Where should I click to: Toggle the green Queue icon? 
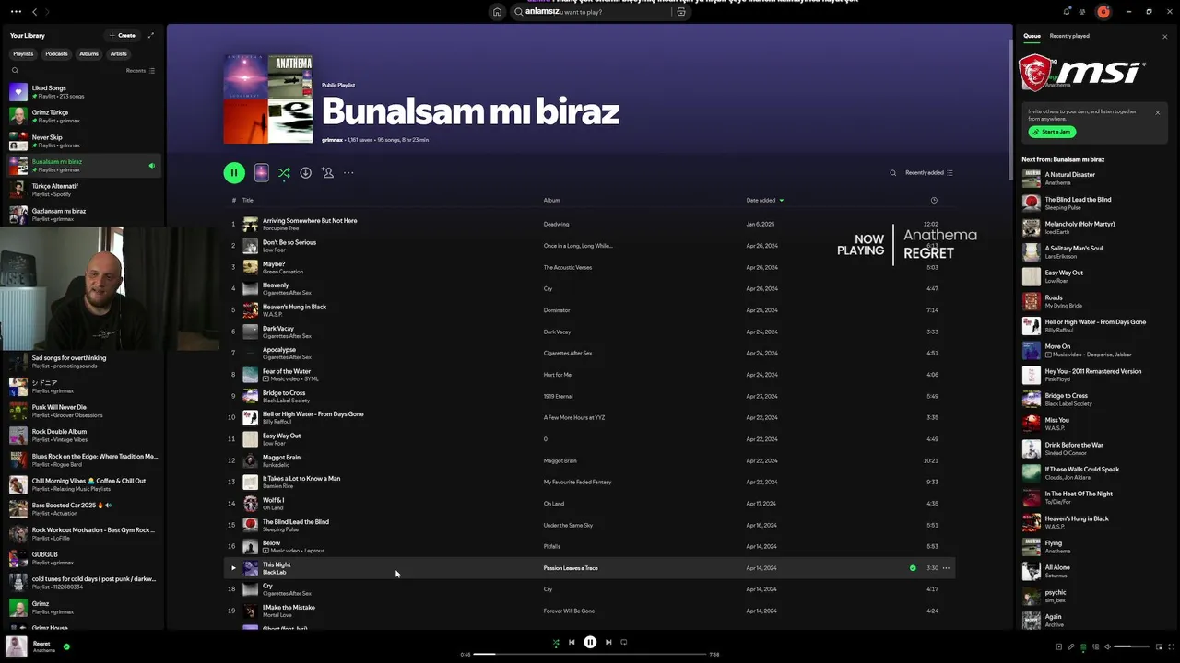click(x=1083, y=646)
